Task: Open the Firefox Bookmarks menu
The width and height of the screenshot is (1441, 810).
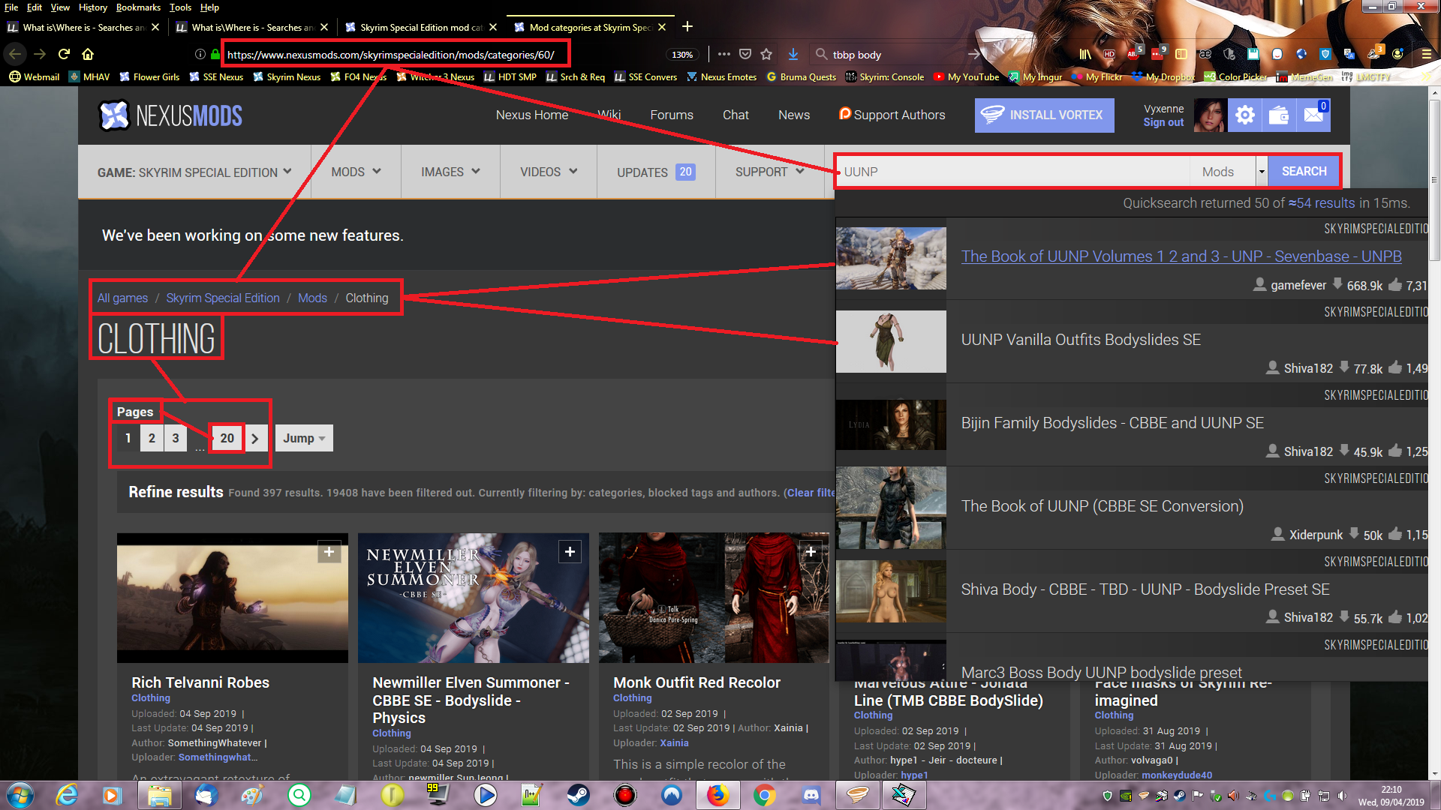Action: tap(138, 7)
